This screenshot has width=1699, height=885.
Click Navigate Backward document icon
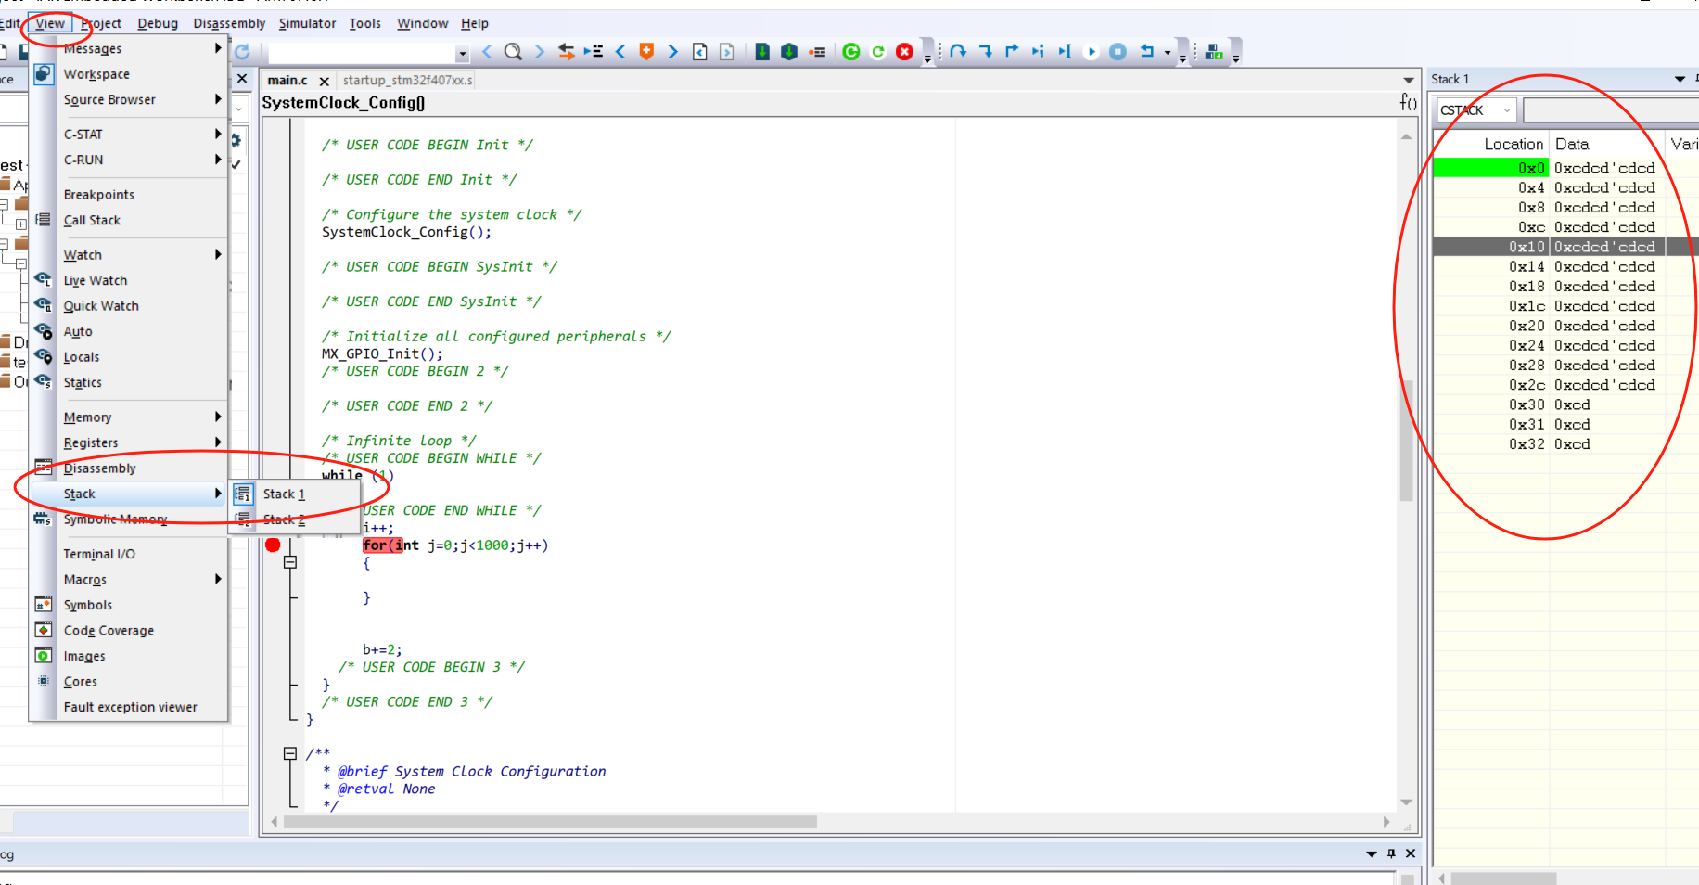(x=700, y=52)
